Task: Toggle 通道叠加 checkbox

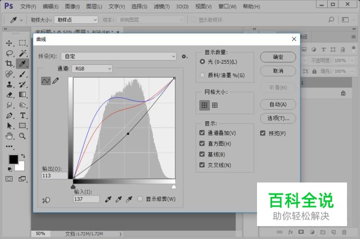Action: point(202,133)
